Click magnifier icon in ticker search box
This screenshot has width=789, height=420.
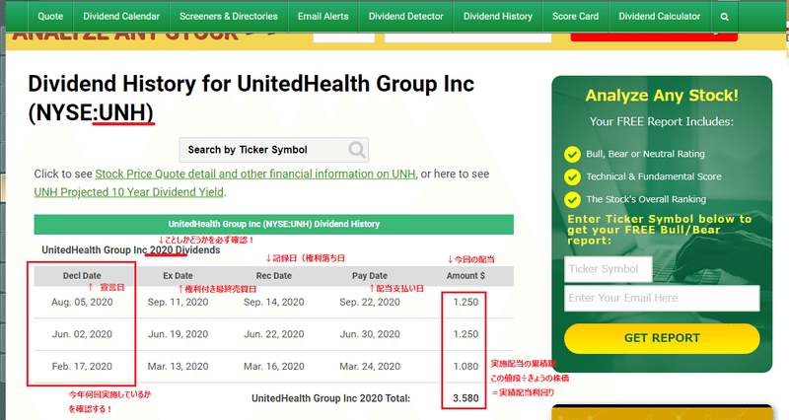coord(357,150)
